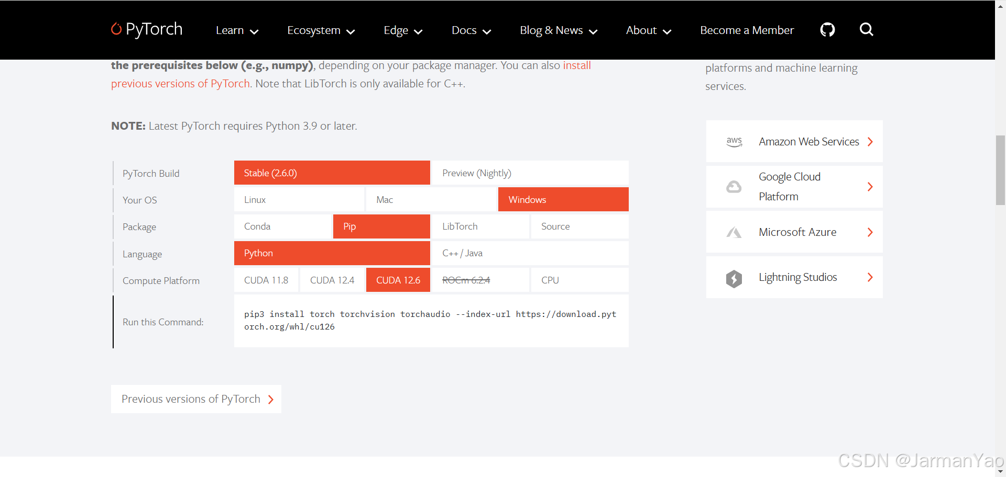
Task: Open the GitHub icon in the header
Action: 827,30
